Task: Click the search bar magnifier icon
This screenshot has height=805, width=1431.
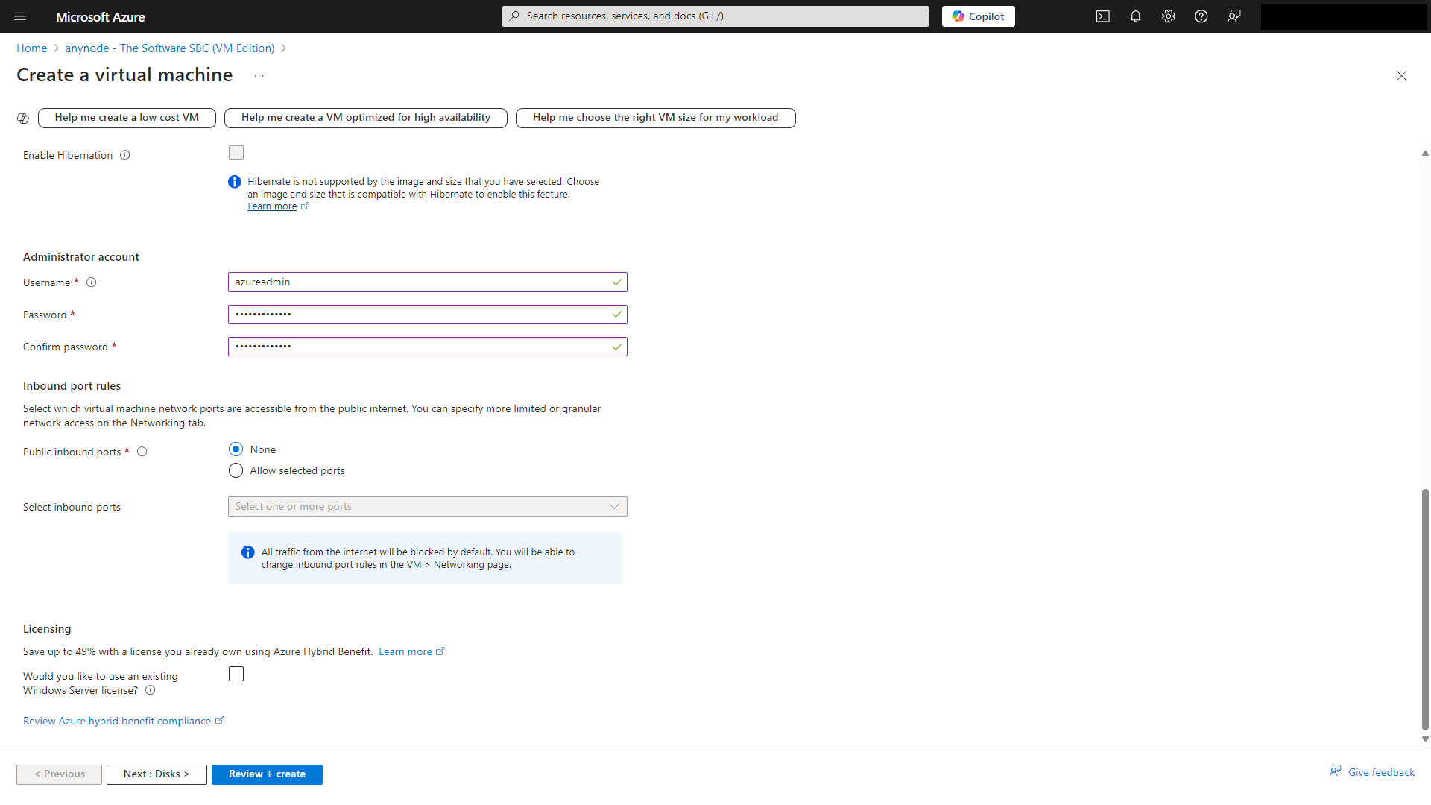Action: pyautogui.click(x=514, y=16)
